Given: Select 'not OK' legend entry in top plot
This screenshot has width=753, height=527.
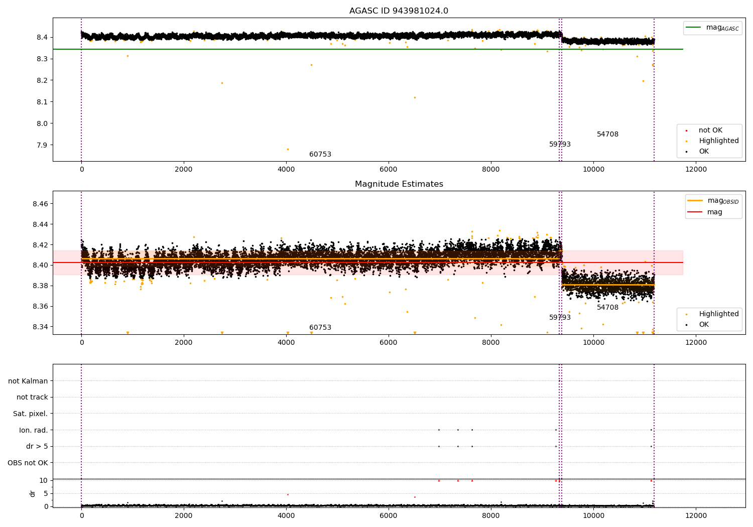Looking at the screenshot, I should click(x=710, y=130).
